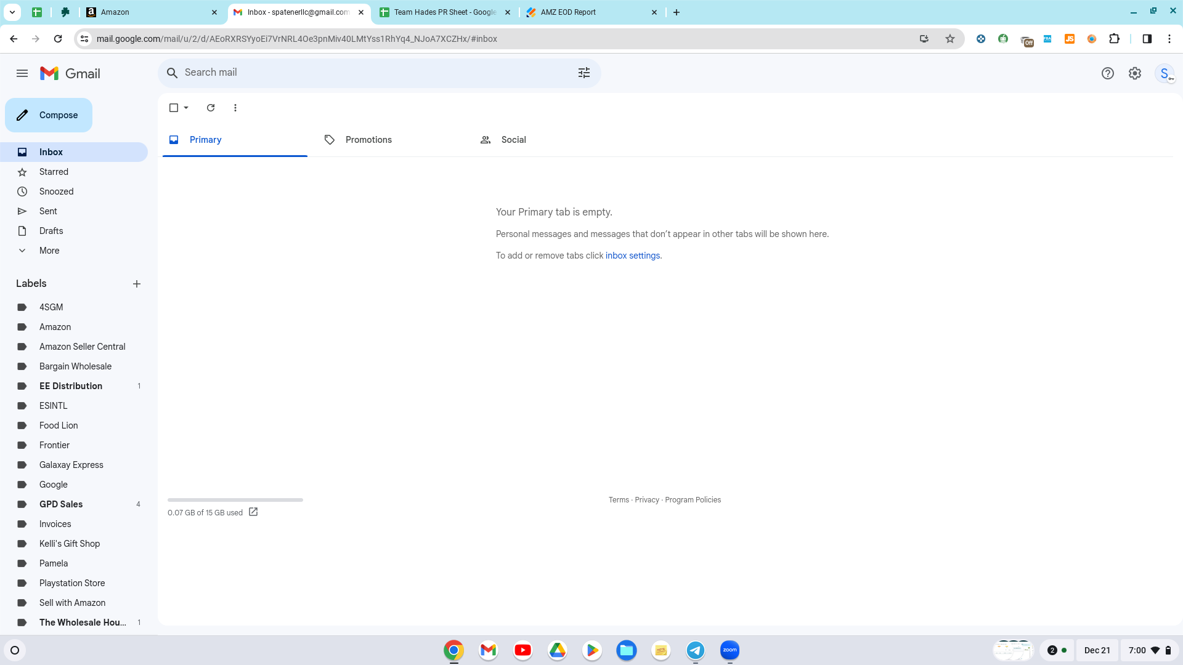Switch to the Team Hades PR Sheet tab

click(x=445, y=12)
